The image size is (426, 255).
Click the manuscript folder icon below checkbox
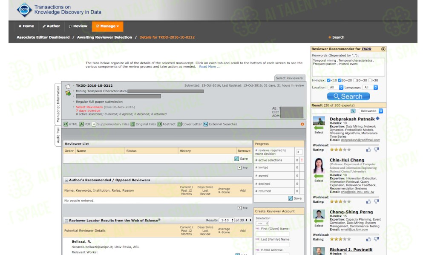point(68,93)
